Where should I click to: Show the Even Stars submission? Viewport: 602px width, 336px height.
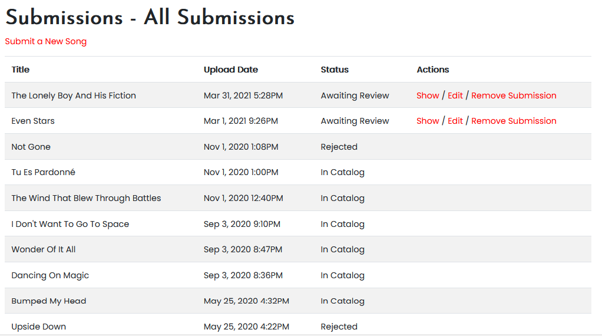[428, 121]
